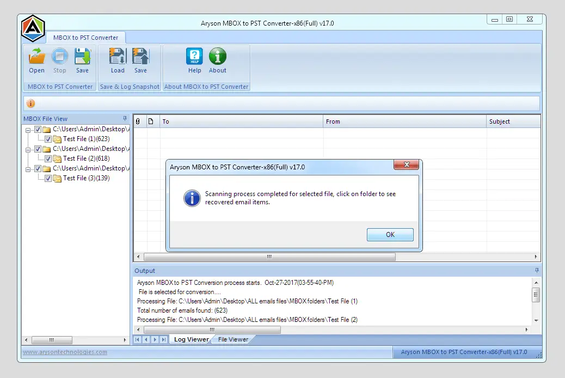
Task: Select Test File (3)(139) tree item
Action: [87, 178]
